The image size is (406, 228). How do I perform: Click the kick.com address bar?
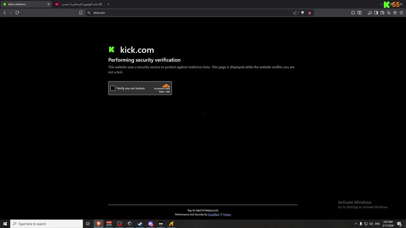click(190, 13)
